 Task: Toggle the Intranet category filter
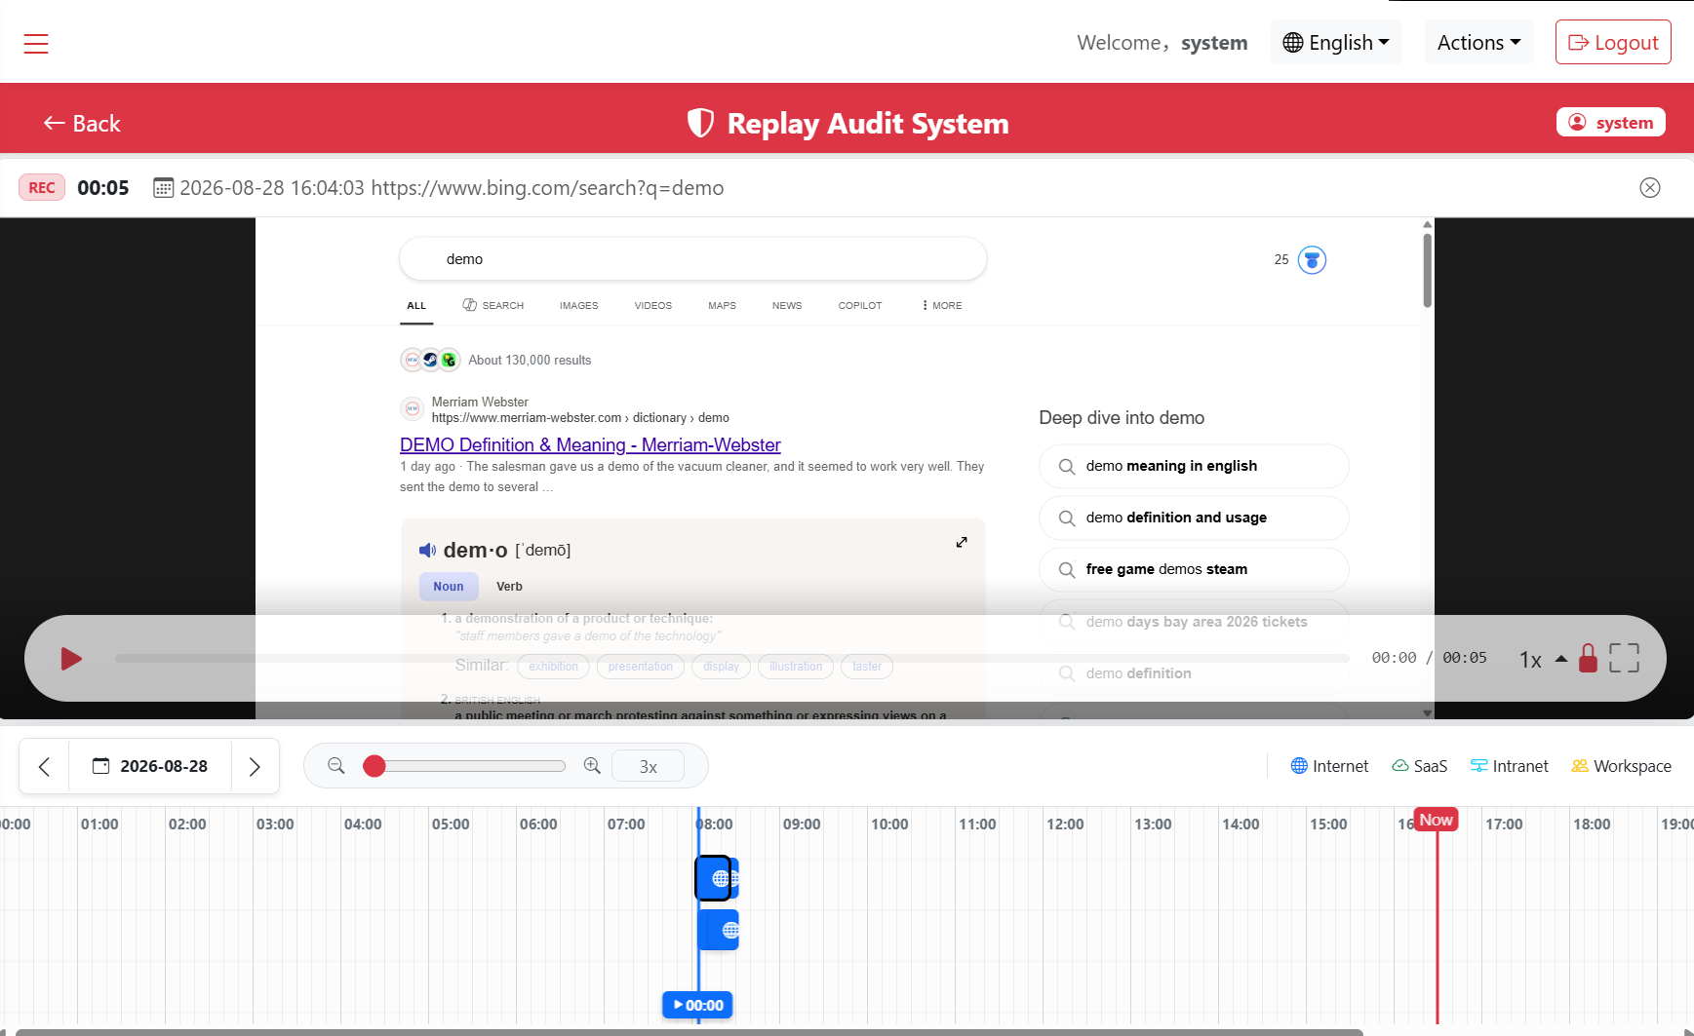click(1509, 766)
